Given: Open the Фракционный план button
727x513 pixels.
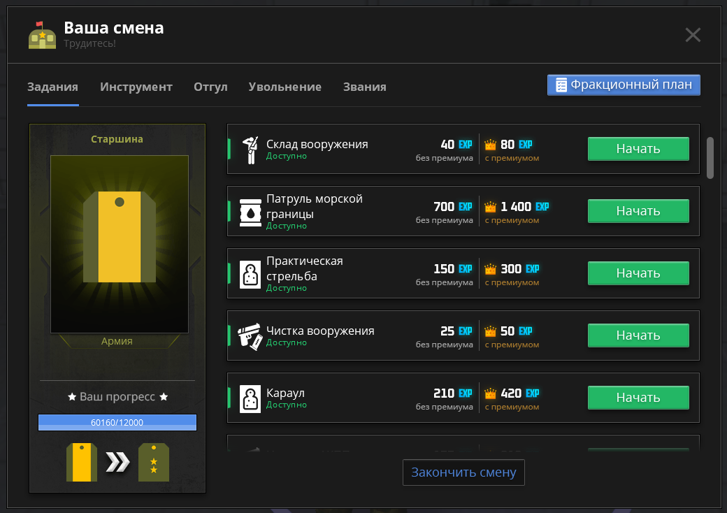Looking at the screenshot, I should click(624, 85).
